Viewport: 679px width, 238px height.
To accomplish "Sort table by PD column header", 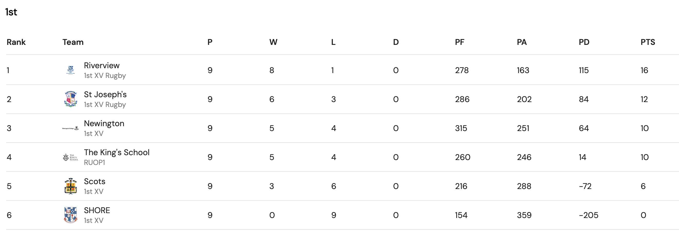I will [x=584, y=42].
